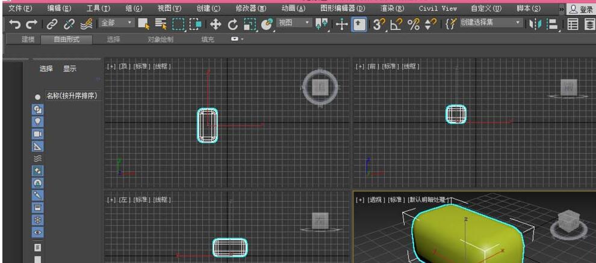Toggle the 3D Snaps button
Viewport: 596px width, 263px height.
point(378,25)
